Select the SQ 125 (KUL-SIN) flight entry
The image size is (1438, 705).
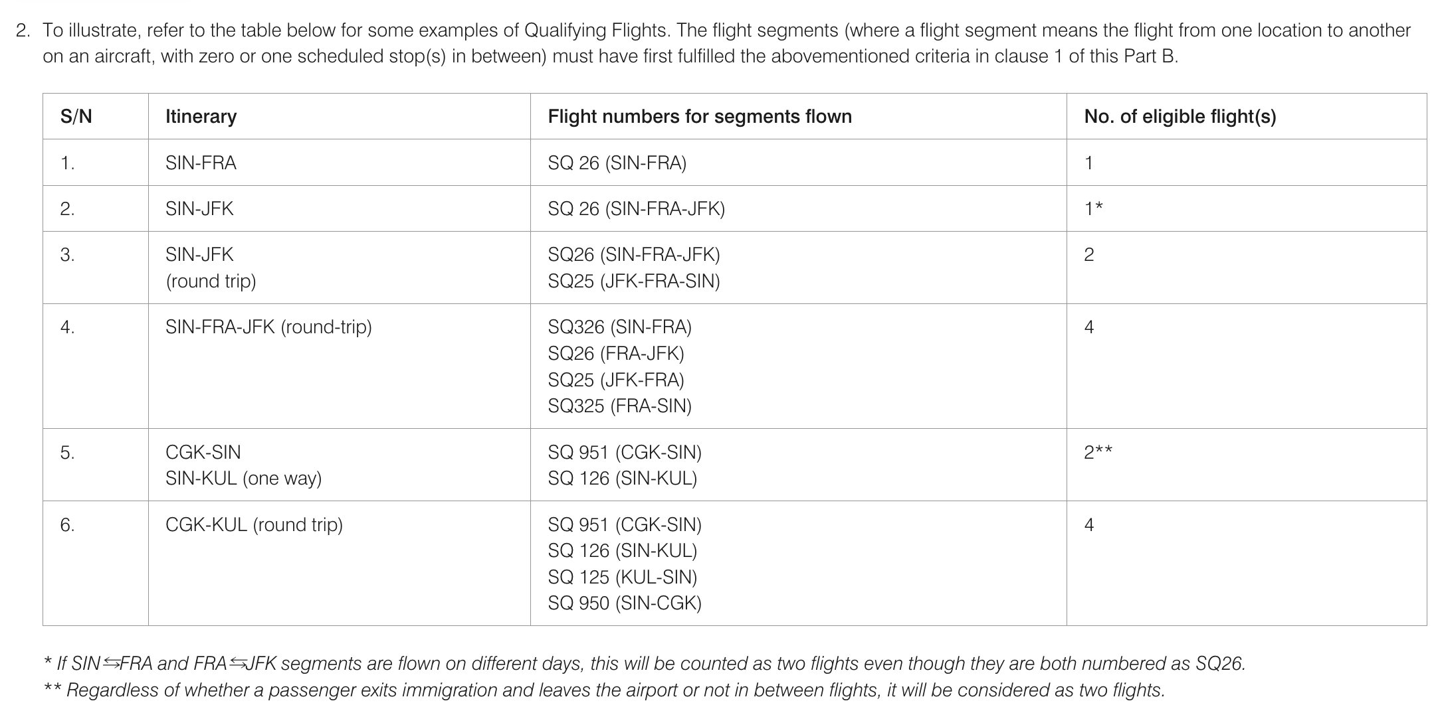(x=622, y=578)
